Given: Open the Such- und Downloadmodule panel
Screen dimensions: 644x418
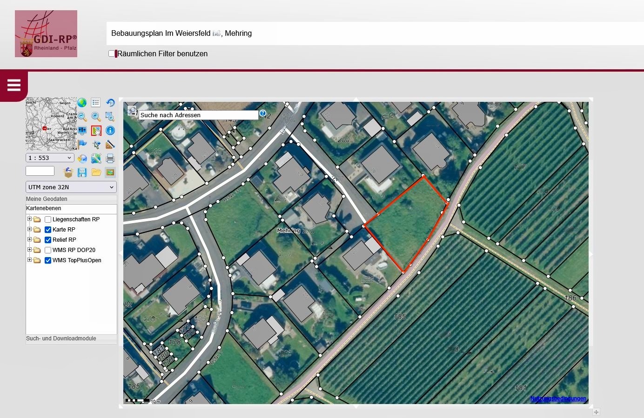Looking at the screenshot, I should tap(61, 338).
